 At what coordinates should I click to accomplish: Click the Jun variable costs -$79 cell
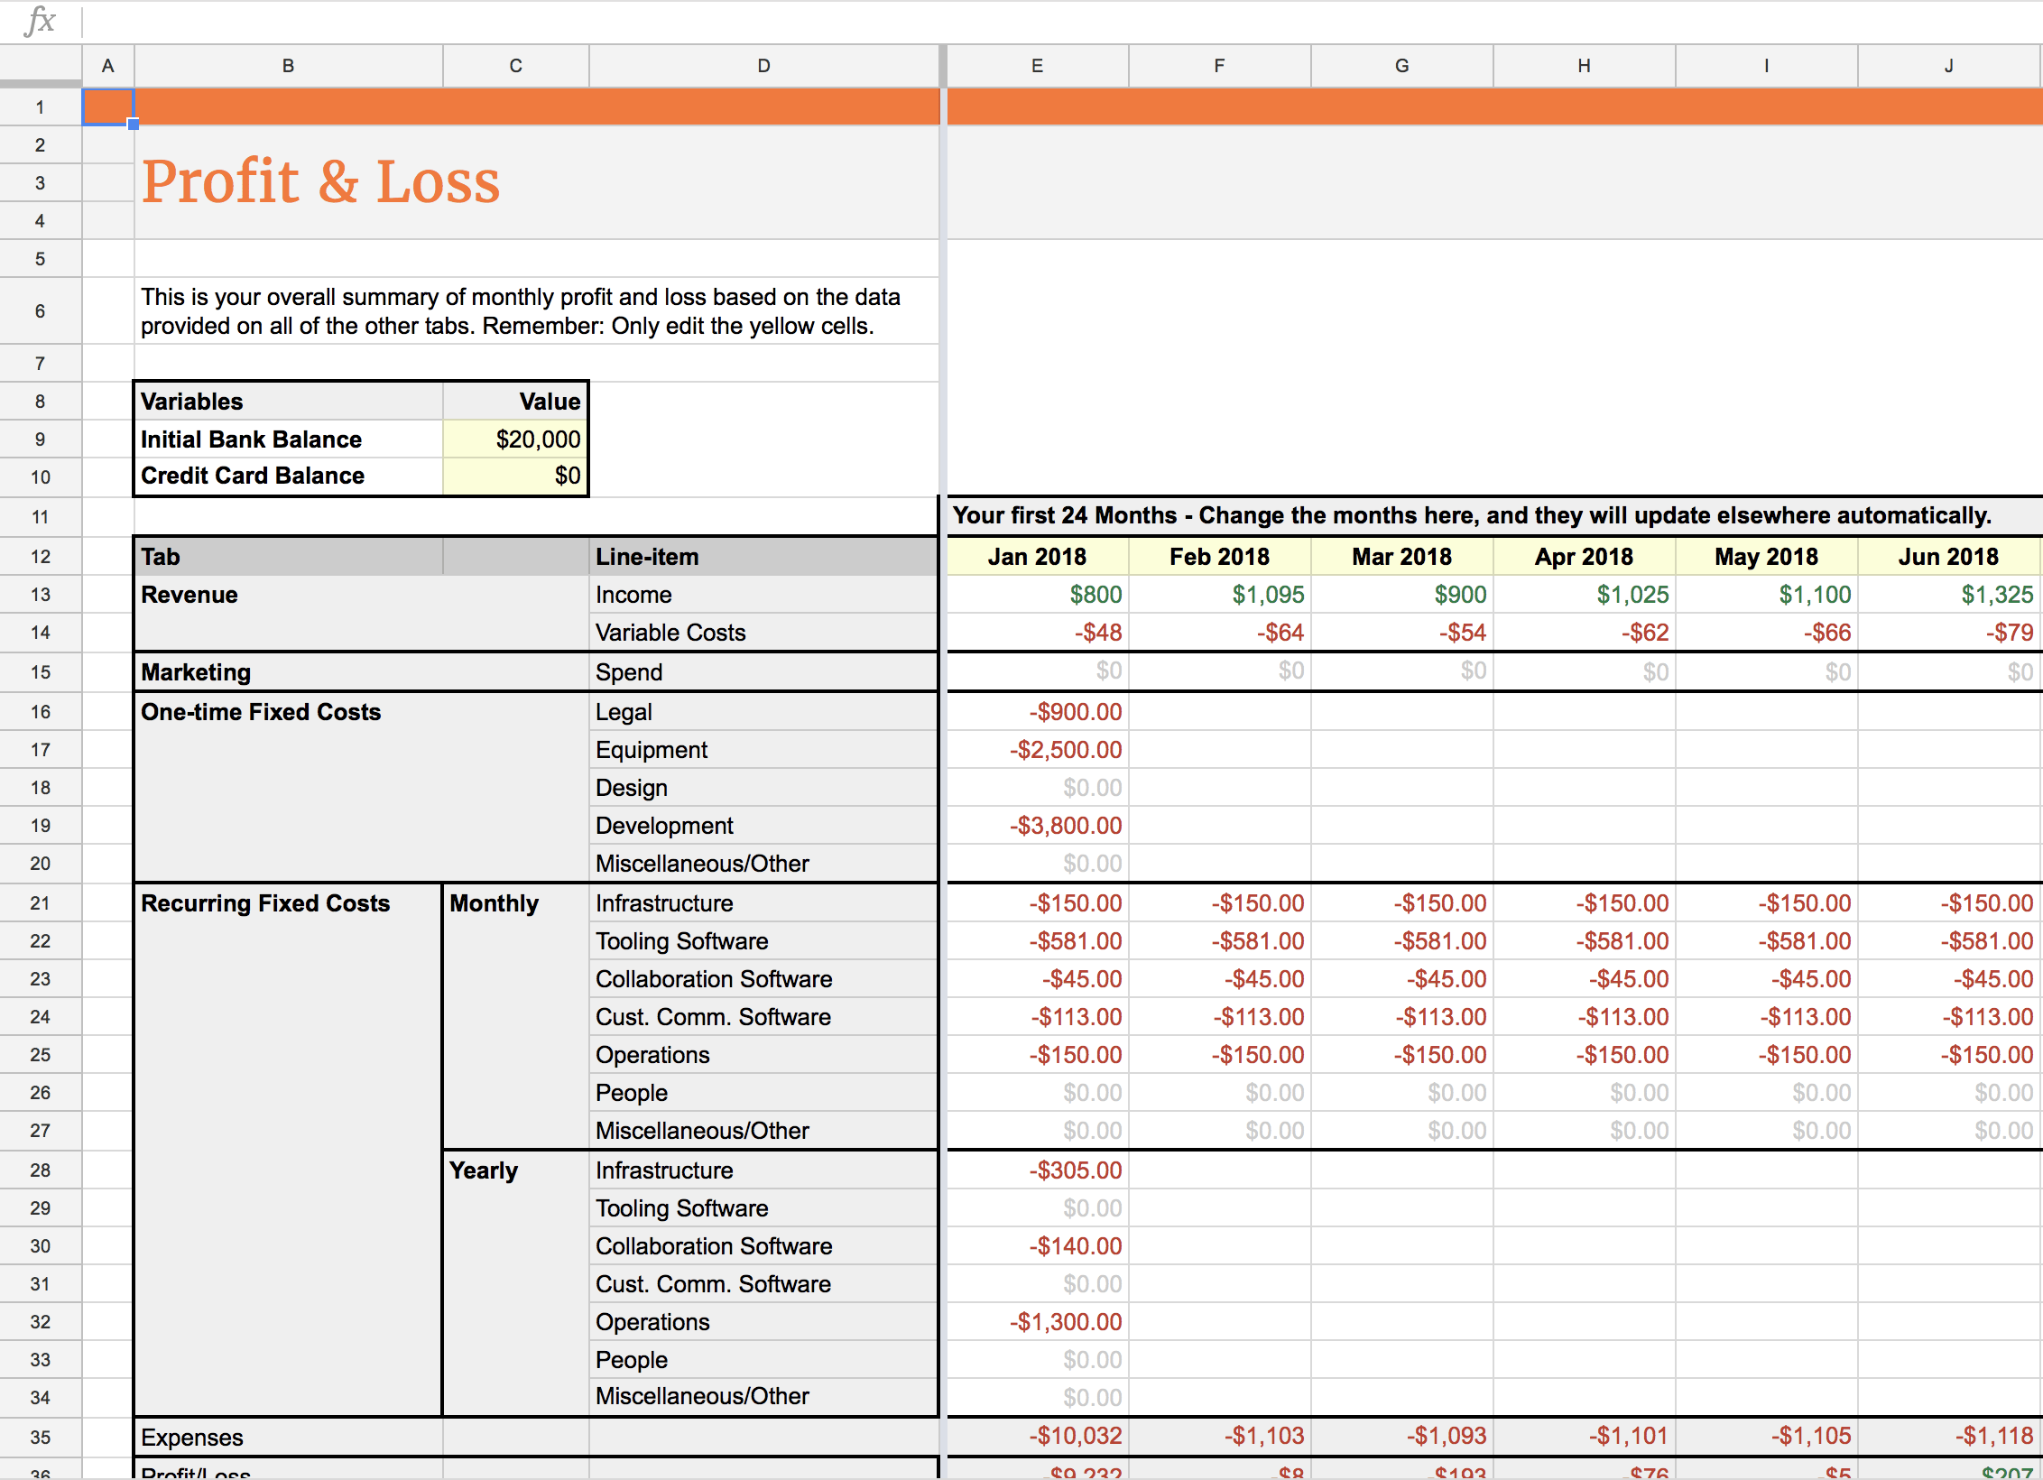coord(1949,633)
